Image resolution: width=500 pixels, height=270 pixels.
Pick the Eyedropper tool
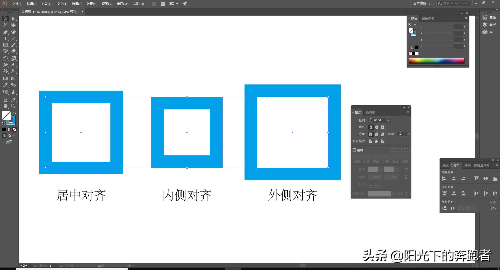click(5, 85)
